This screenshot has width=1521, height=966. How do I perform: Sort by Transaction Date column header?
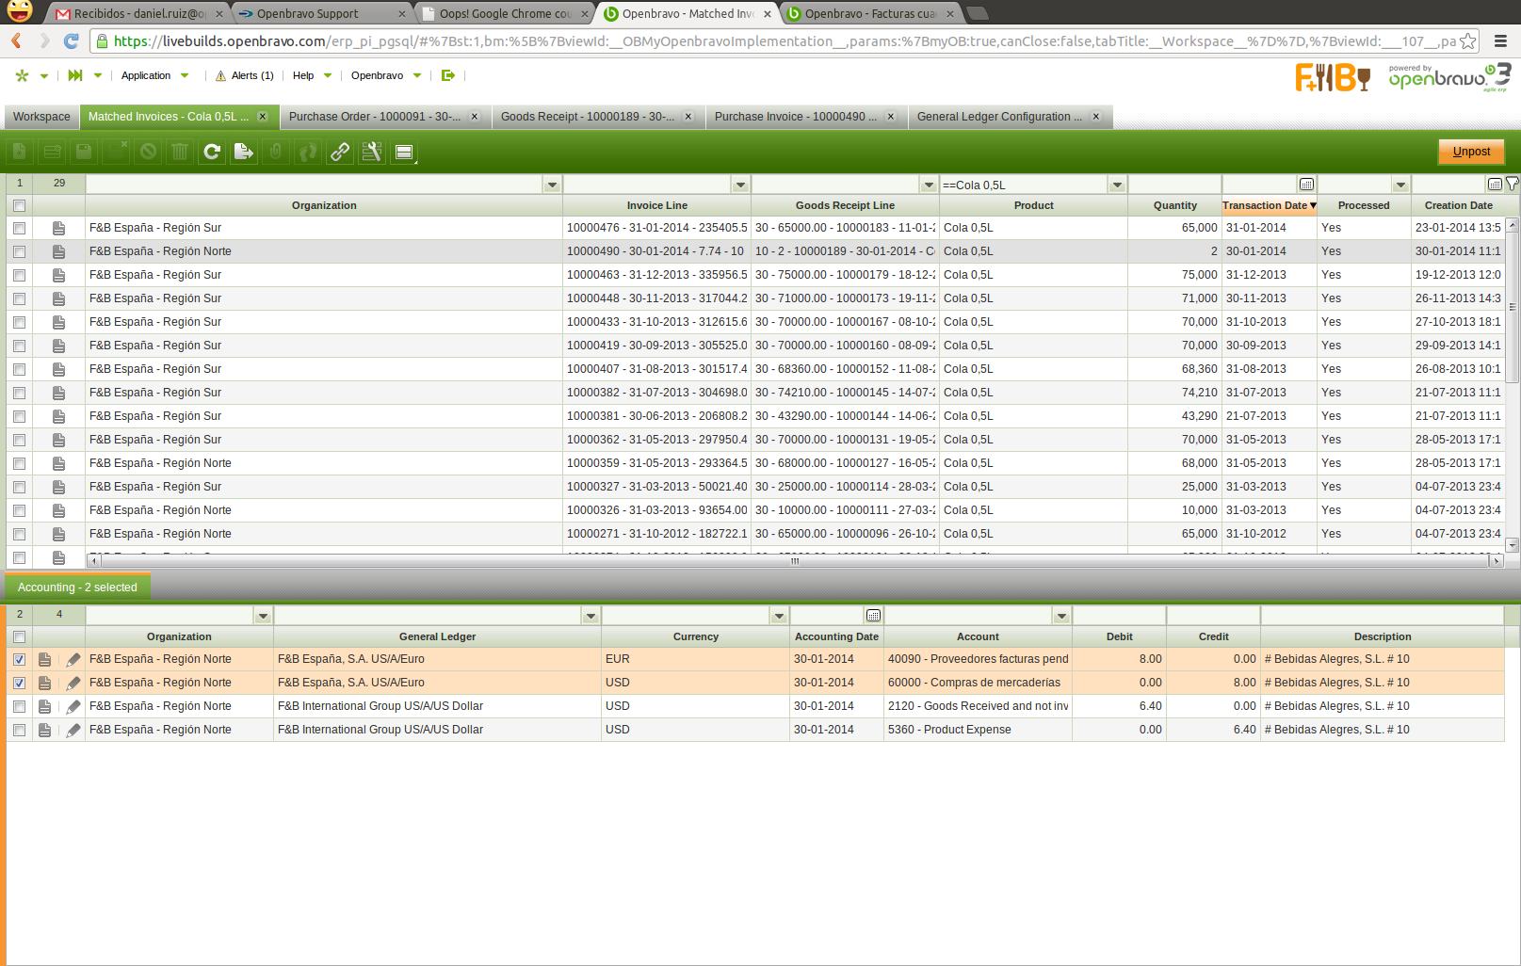tap(1269, 205)
